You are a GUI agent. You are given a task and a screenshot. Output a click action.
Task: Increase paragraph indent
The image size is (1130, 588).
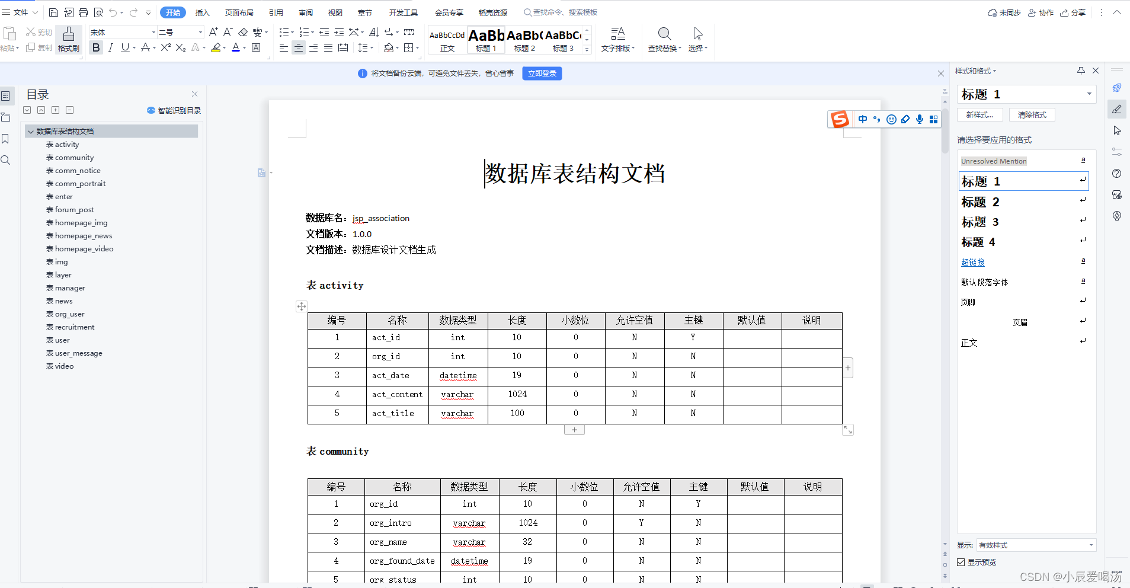339,32
